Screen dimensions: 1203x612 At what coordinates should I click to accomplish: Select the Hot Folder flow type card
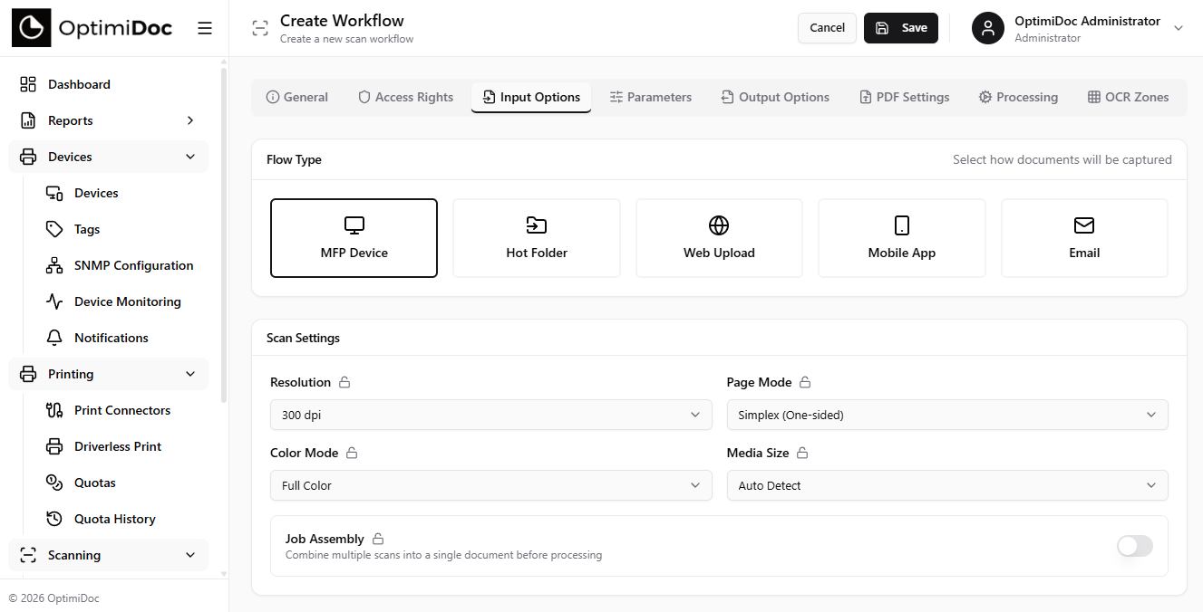pyautogui.click(x=537, y=238)
